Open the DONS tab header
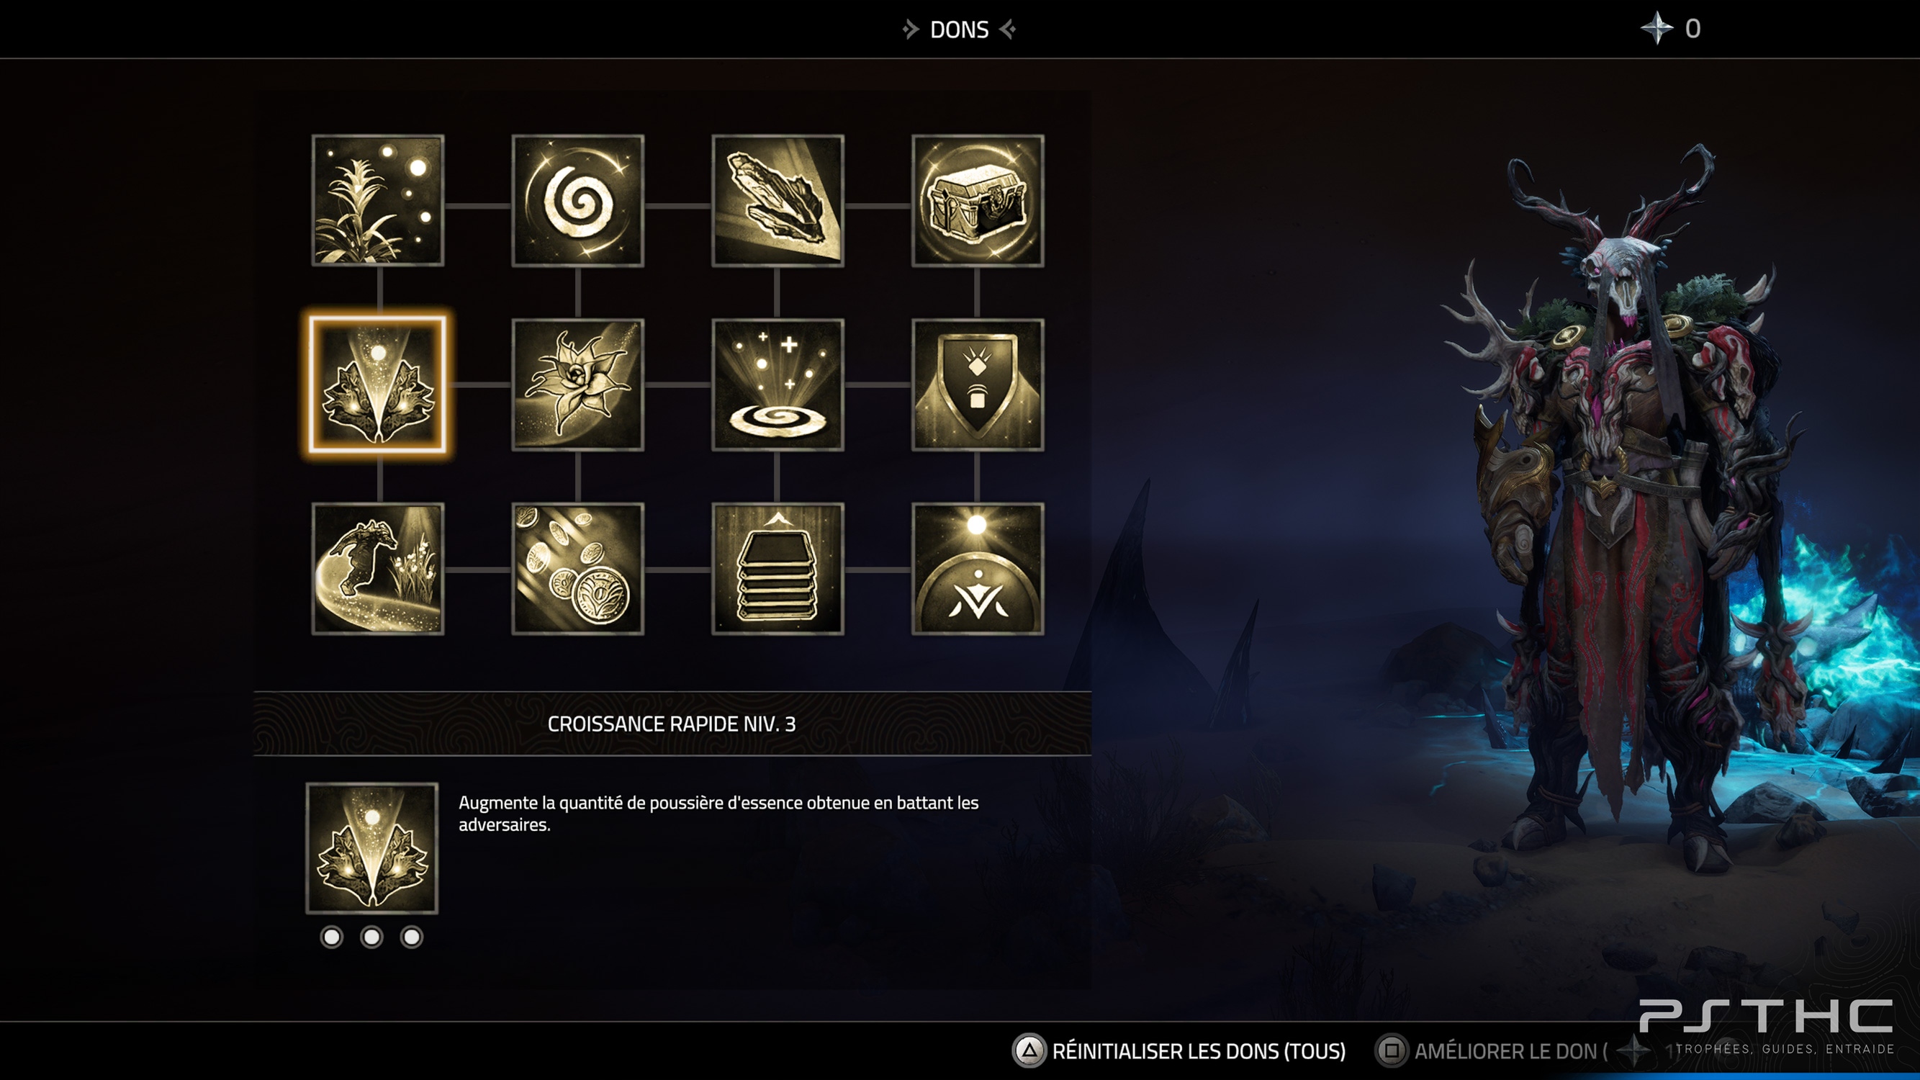Image resolution: width=1920 pixels, height=1080 pixels. coord(959,30)
